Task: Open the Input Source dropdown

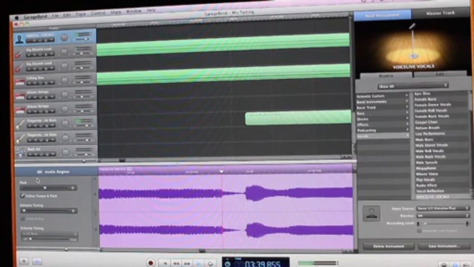Action: [x=443, y=208]
